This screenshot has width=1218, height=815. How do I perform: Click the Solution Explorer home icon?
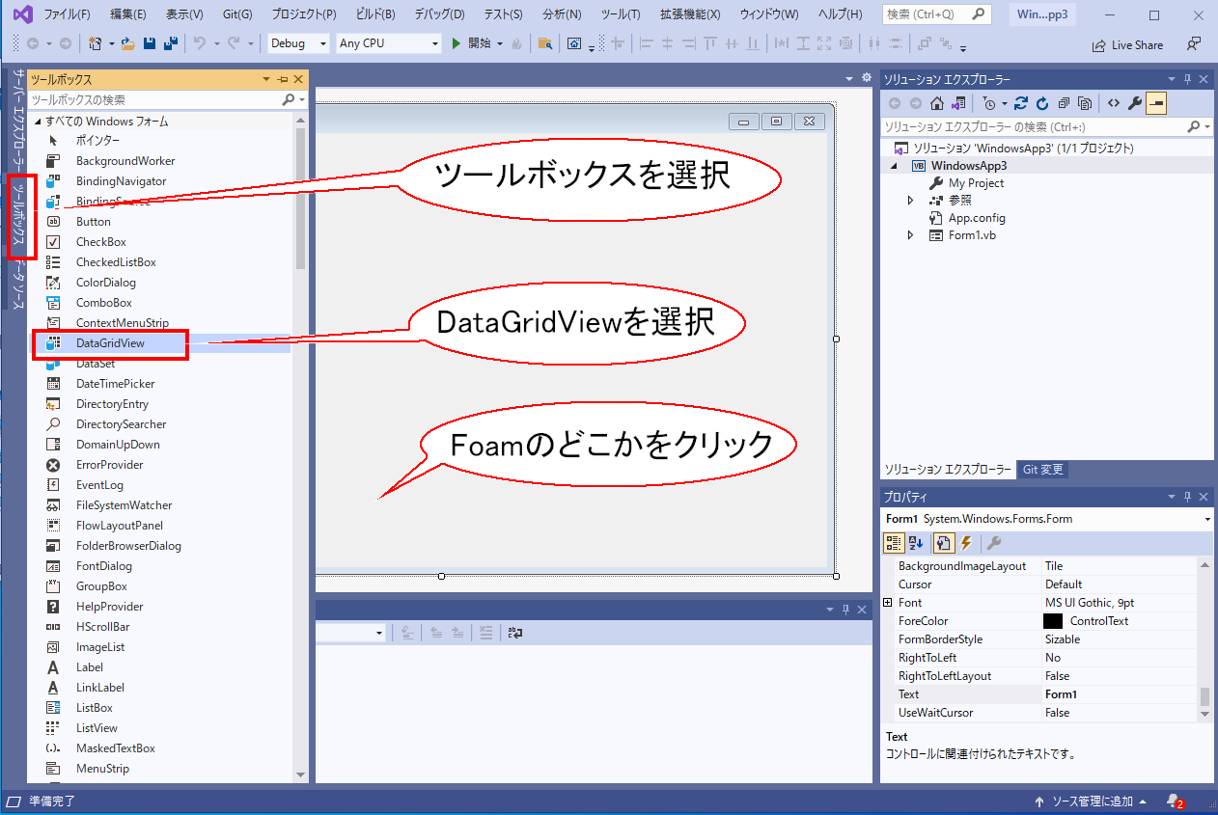[x=936, y=103]
